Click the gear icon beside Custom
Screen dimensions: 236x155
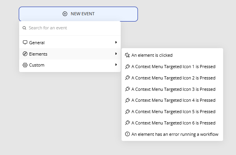tap(25, 65)
